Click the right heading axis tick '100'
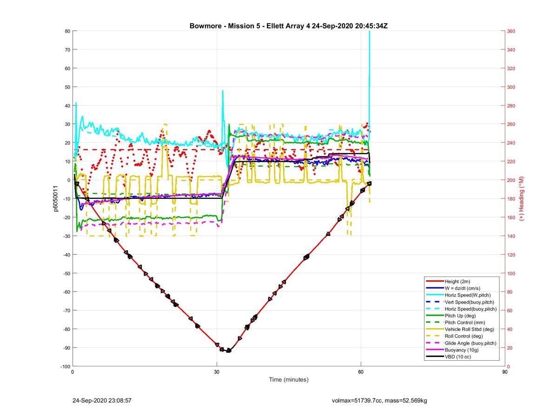The image size is (558, 412). click(x=512, y=273)
